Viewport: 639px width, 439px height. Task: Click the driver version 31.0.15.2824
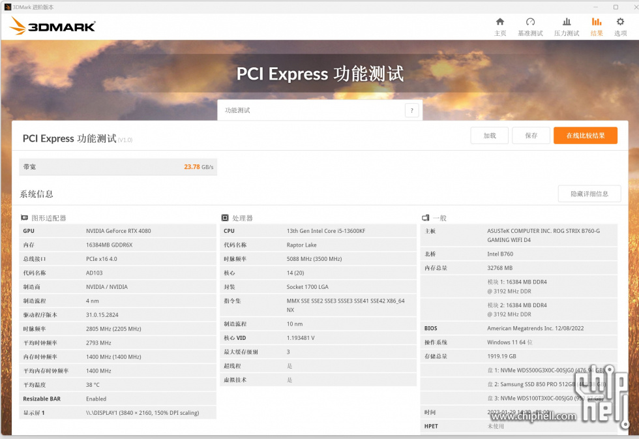[x=102, y=314]
